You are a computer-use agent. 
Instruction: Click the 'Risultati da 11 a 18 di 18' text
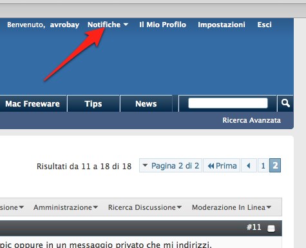(x=84, y=167)
